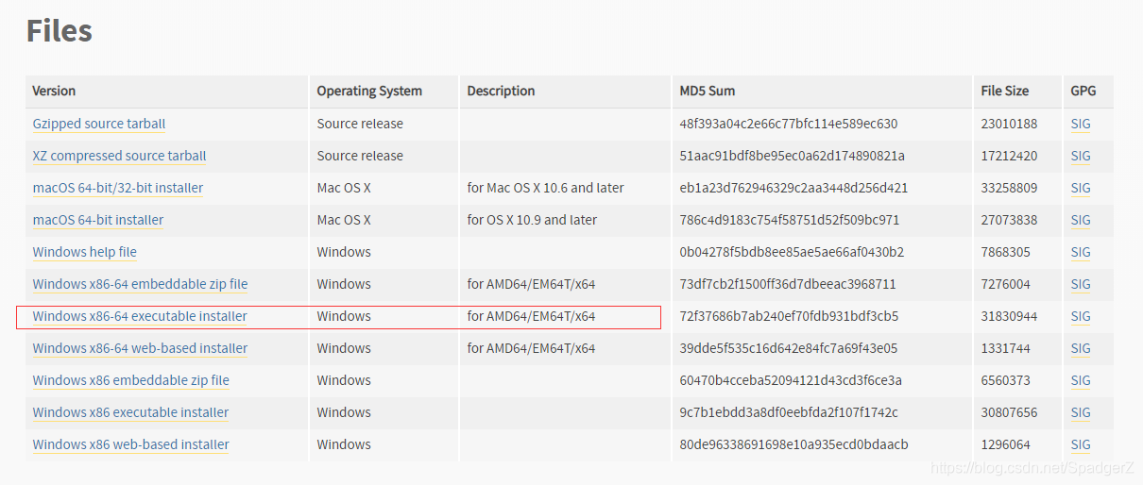Download the XZ compressed source tarball
This screenshot has height=485, width=1143.
[119, 156]
